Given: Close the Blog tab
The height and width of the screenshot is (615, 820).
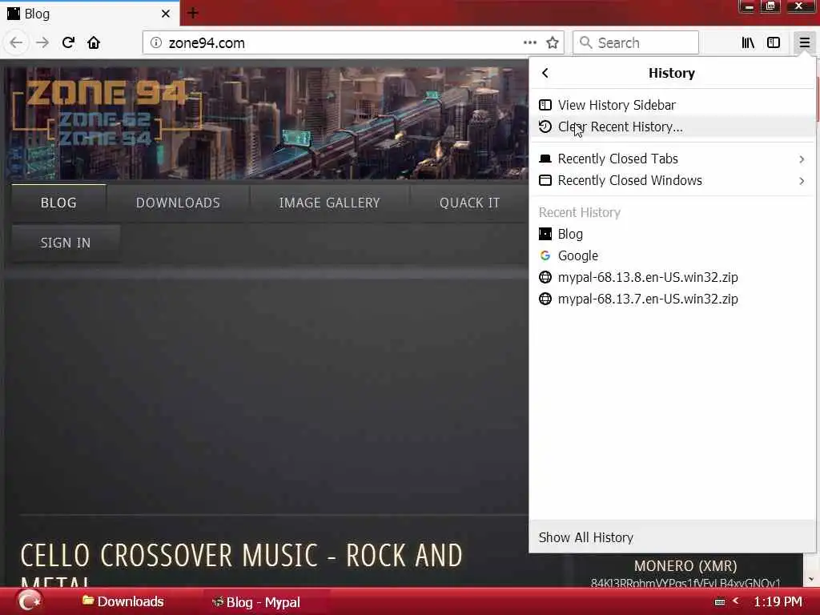Looking at the screenshot, I should pos(166,14).
